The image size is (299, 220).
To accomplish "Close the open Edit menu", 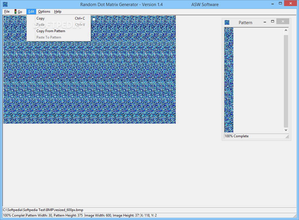I will [31, 11].
